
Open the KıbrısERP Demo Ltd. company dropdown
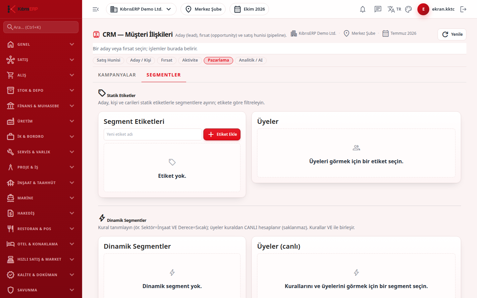[x=141, y=9]
